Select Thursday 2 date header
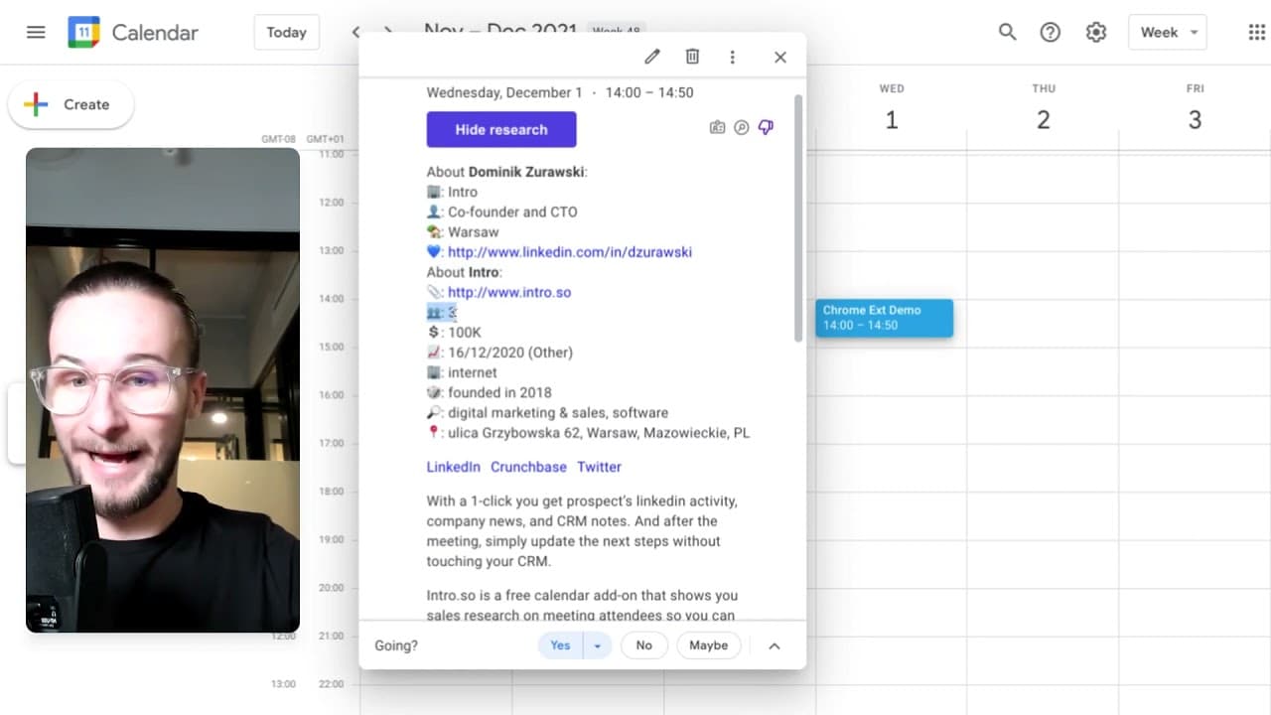Image resolution: width=1271 pixels, height=715 pixels. 1043,110
